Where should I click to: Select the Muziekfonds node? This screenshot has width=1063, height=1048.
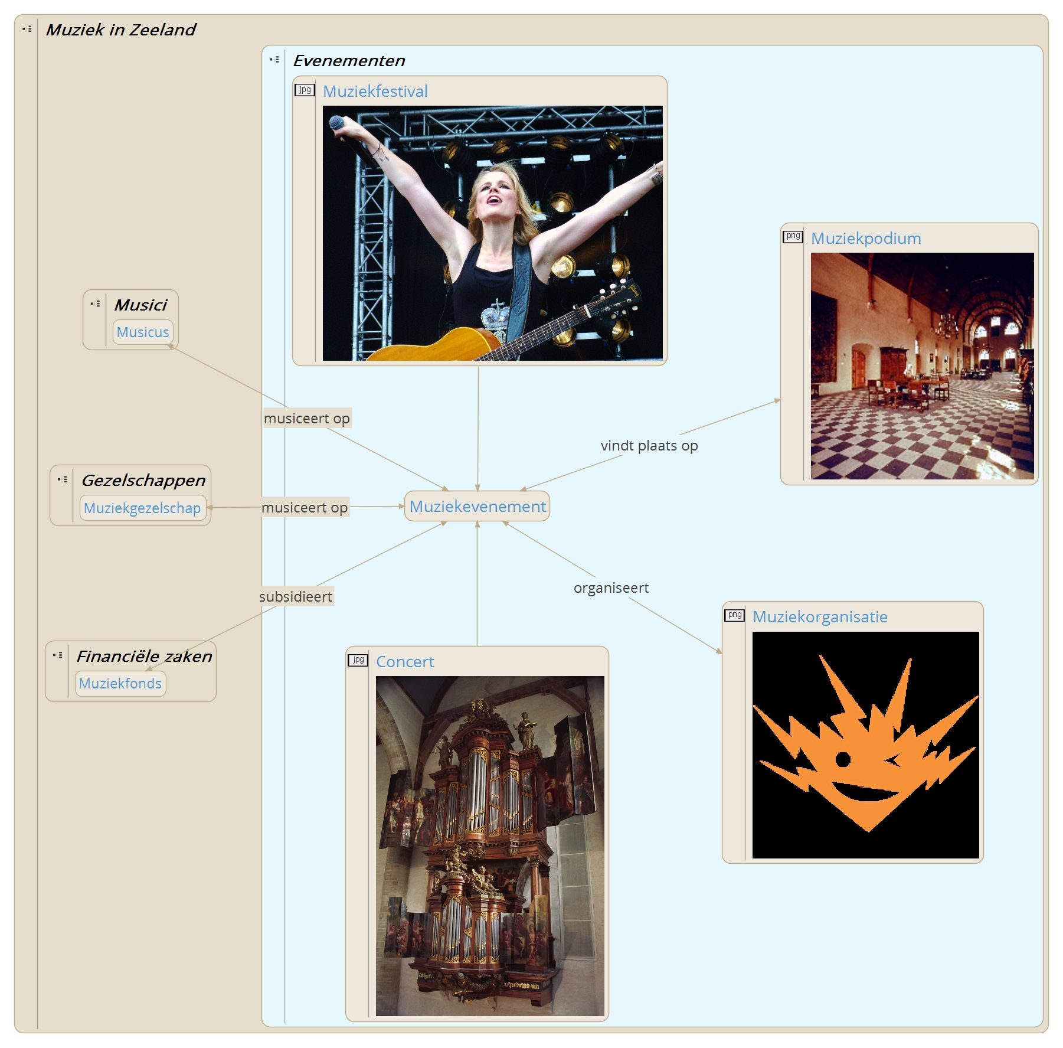(x=120, y=684)
